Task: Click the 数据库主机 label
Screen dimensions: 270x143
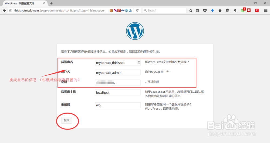Action: [x=69, y=92]
